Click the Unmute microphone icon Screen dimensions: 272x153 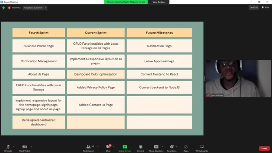[x=8, y=147]
